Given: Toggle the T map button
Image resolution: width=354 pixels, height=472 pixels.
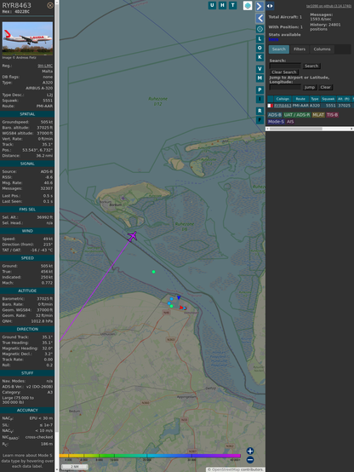Looking at the screenshot, I should [x=232, y=5].
